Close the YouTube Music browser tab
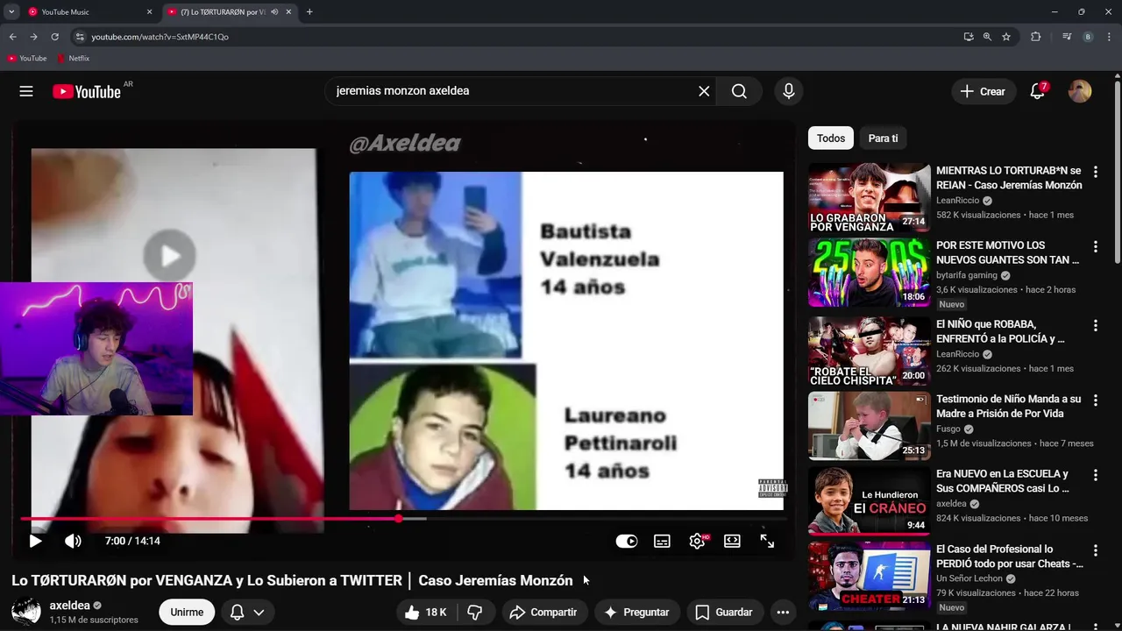 [x=149, y=12]
